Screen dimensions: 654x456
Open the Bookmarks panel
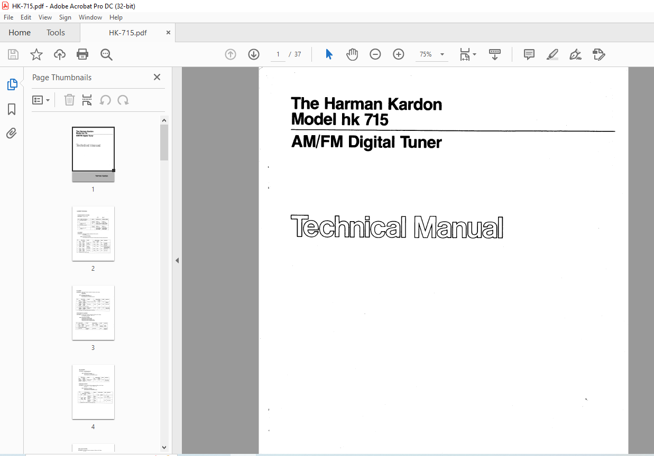[12, 109]
